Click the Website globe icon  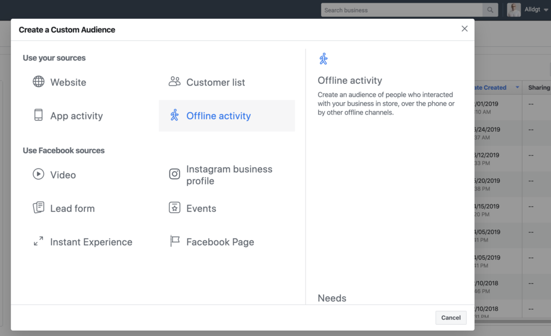pyautogui.click(x=39, y=82)
